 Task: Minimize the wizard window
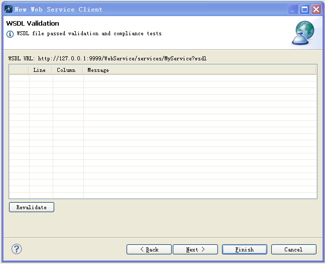click(x=293, y=10)
